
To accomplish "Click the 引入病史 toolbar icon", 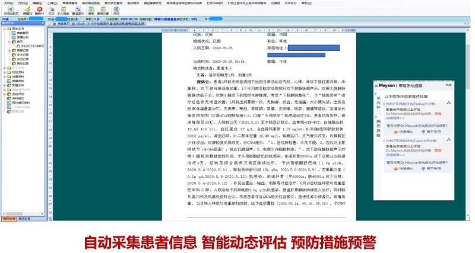I will coord(64,11).
